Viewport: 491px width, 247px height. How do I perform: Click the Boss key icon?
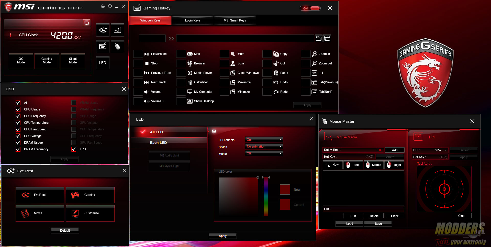pyautogui.click(x=233, y=63)
